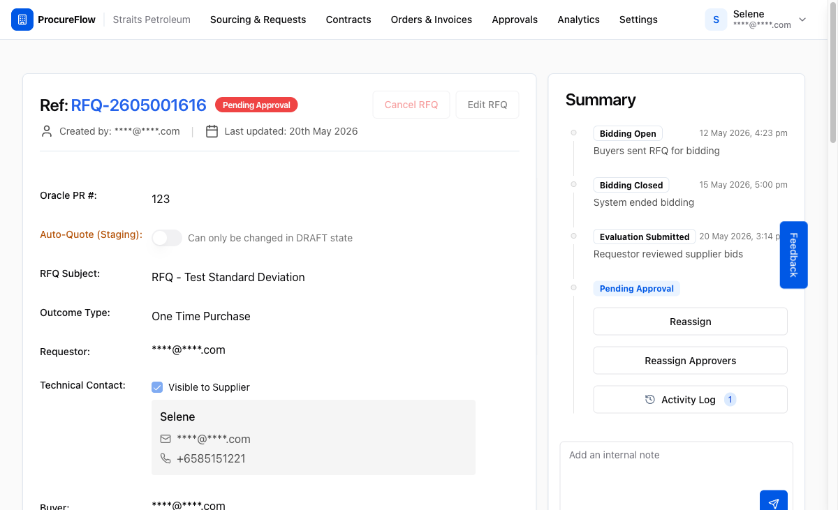Click the One Time Purchase value
This screenshot has width=838, height=510.
click(201, 316)
